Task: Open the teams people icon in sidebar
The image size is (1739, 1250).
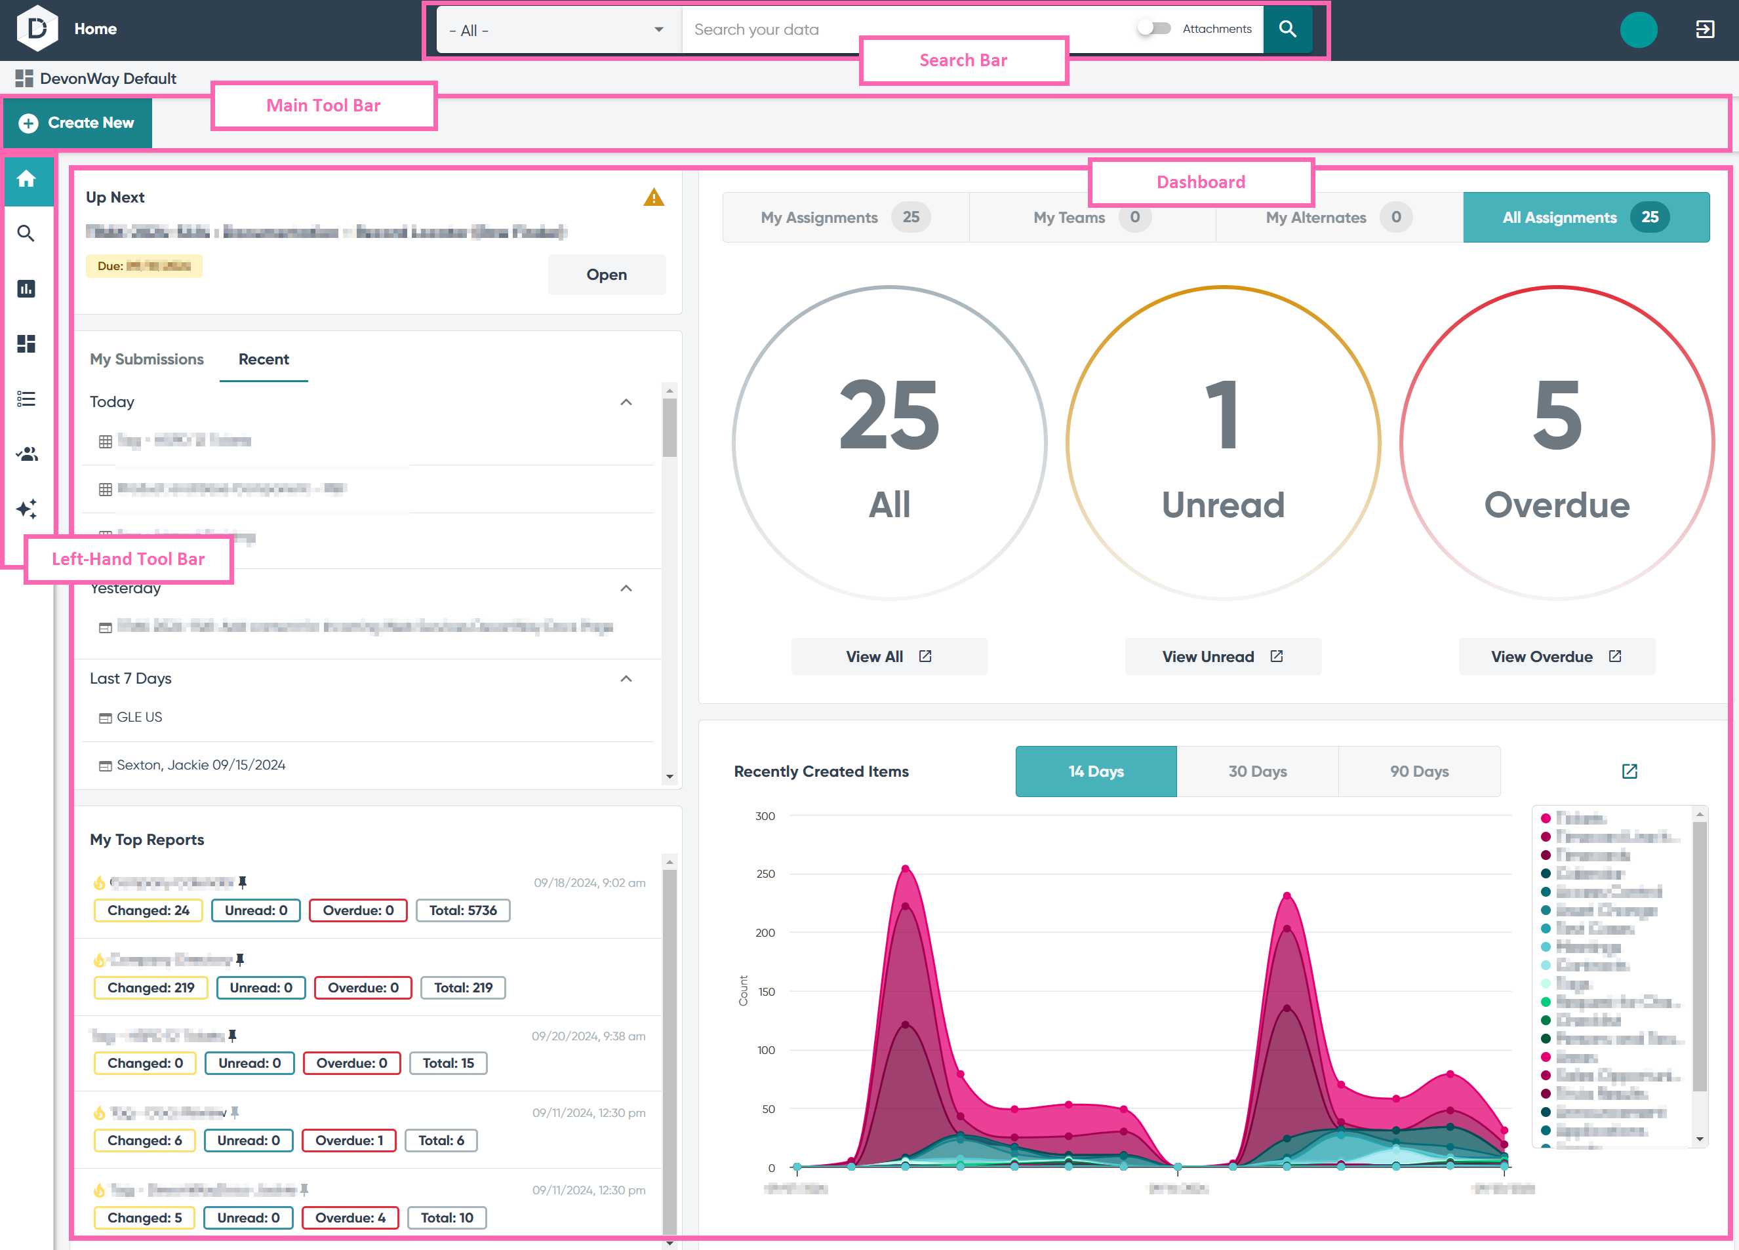Action: (x=26, y=454)
